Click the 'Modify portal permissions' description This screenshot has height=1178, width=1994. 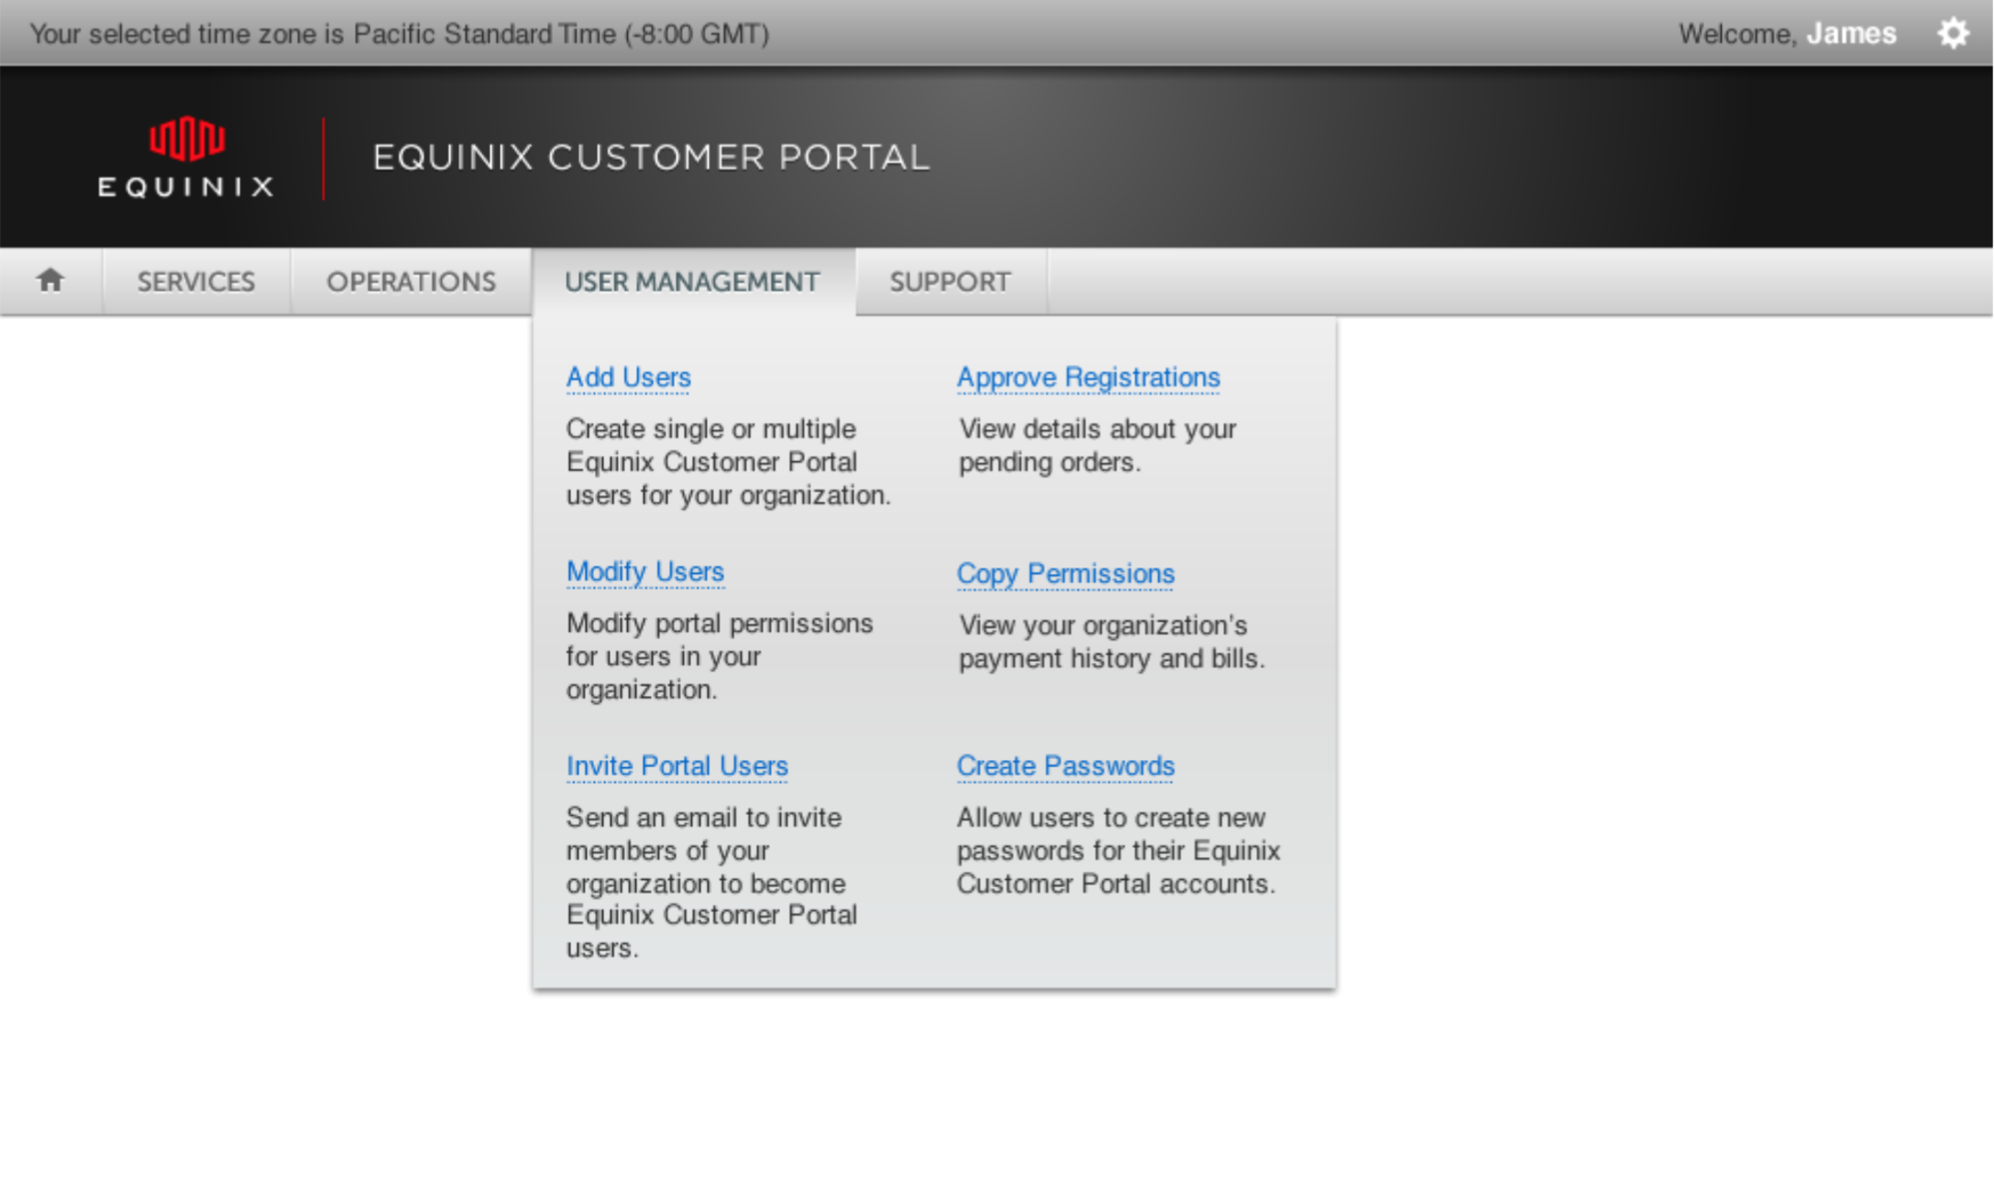coord(719,656)
